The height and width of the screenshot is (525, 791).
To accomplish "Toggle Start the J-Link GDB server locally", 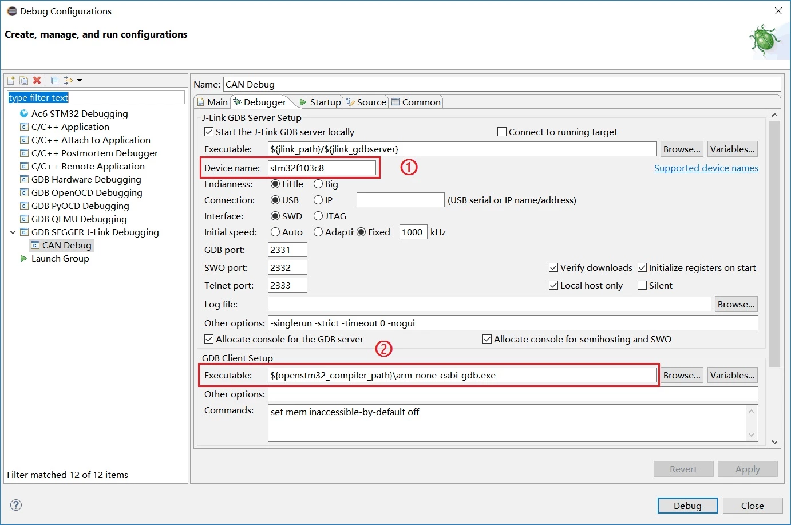I will point(209,132).
